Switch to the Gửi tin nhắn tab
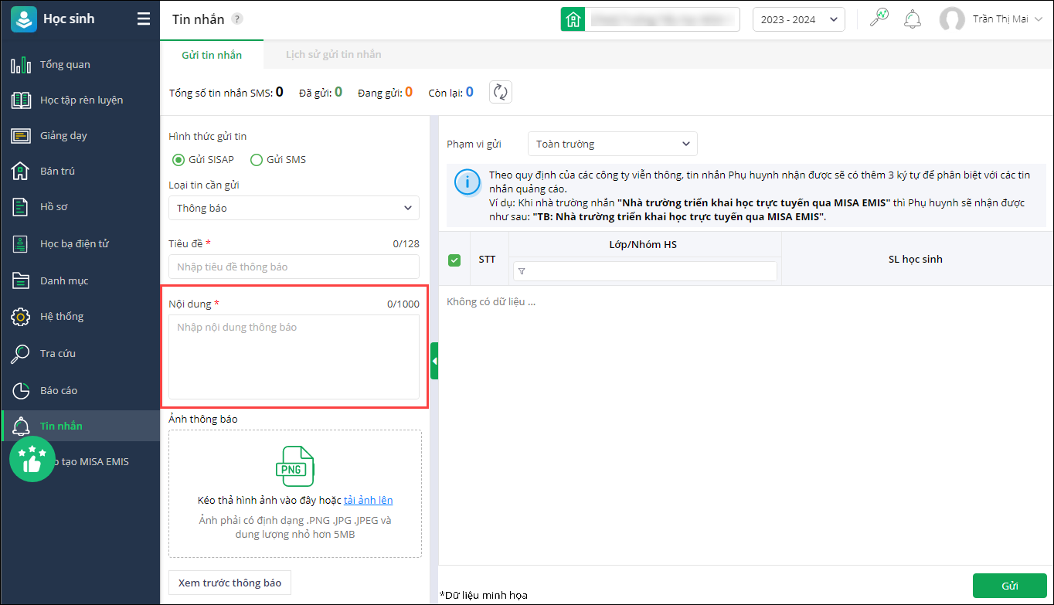This screenshot has width=1054, height=605. [212, 55]
